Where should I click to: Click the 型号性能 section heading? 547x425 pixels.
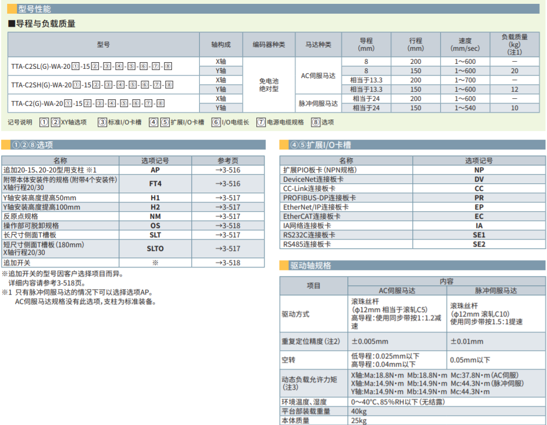point(34,9)
